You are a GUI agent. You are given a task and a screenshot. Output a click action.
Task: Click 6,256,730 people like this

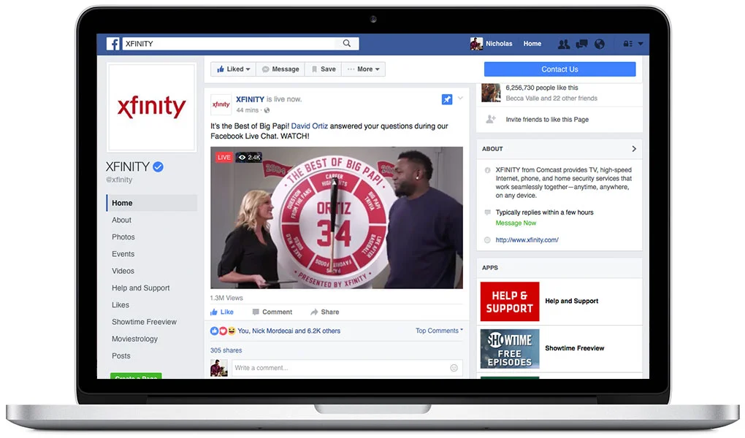point(542,88)
